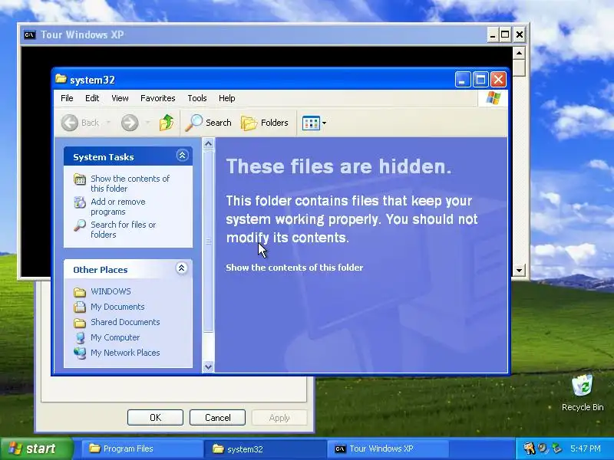This screenshot has height=460, width=614.
Task: Open the Help menu
Action: 226,98
